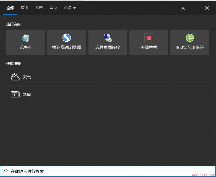Select the 全部 tab
216x177 pixels.
pyautogui.click(x=10, y=8)
